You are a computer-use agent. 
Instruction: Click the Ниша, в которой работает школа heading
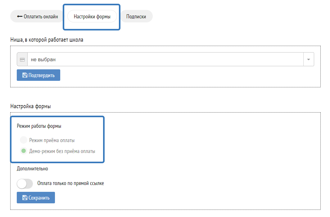coord(47,40)
